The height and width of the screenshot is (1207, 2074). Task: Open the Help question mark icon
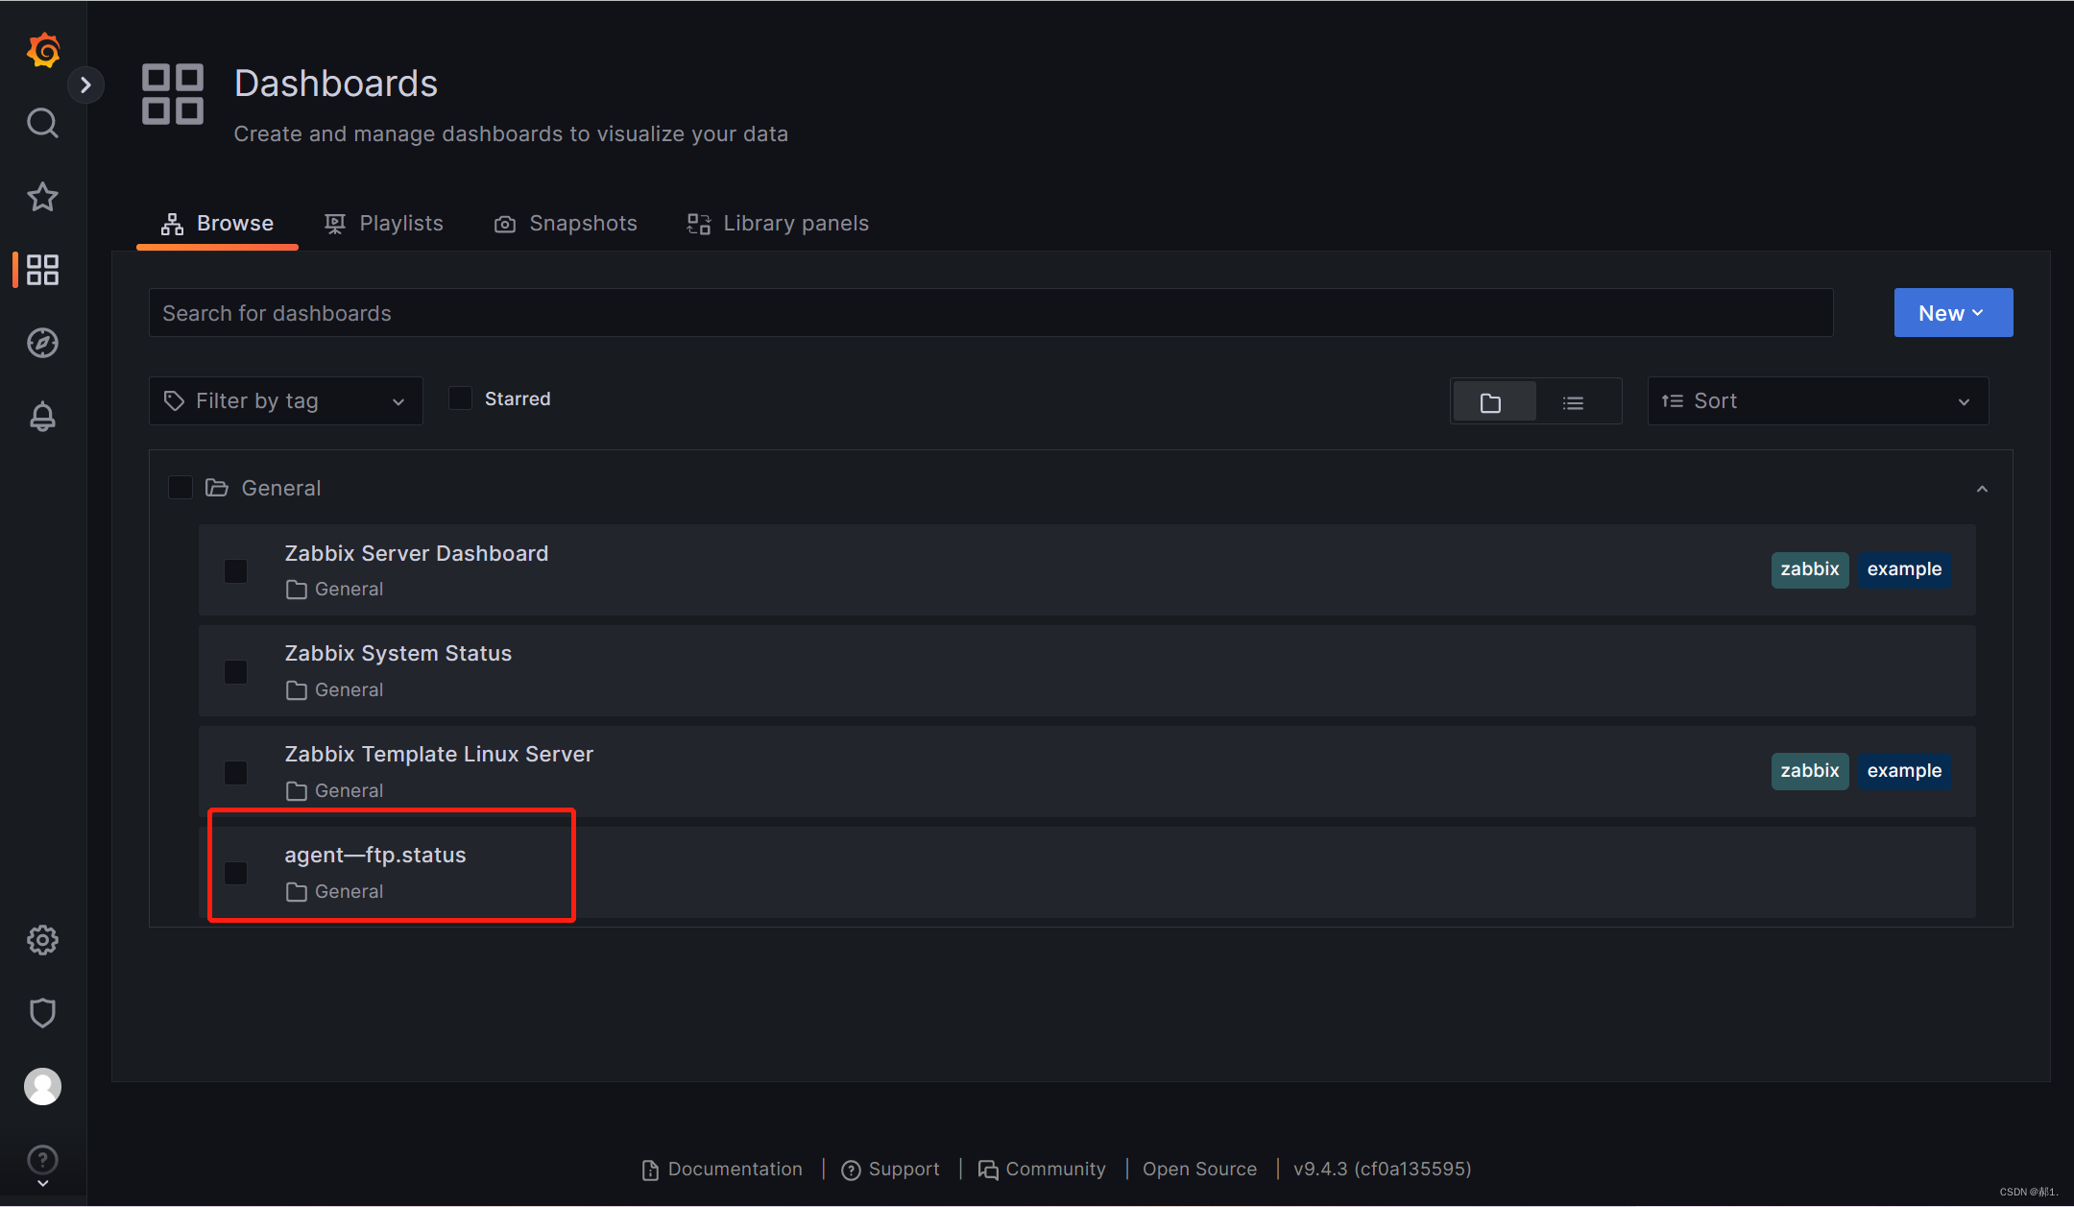click(42, 1159)
